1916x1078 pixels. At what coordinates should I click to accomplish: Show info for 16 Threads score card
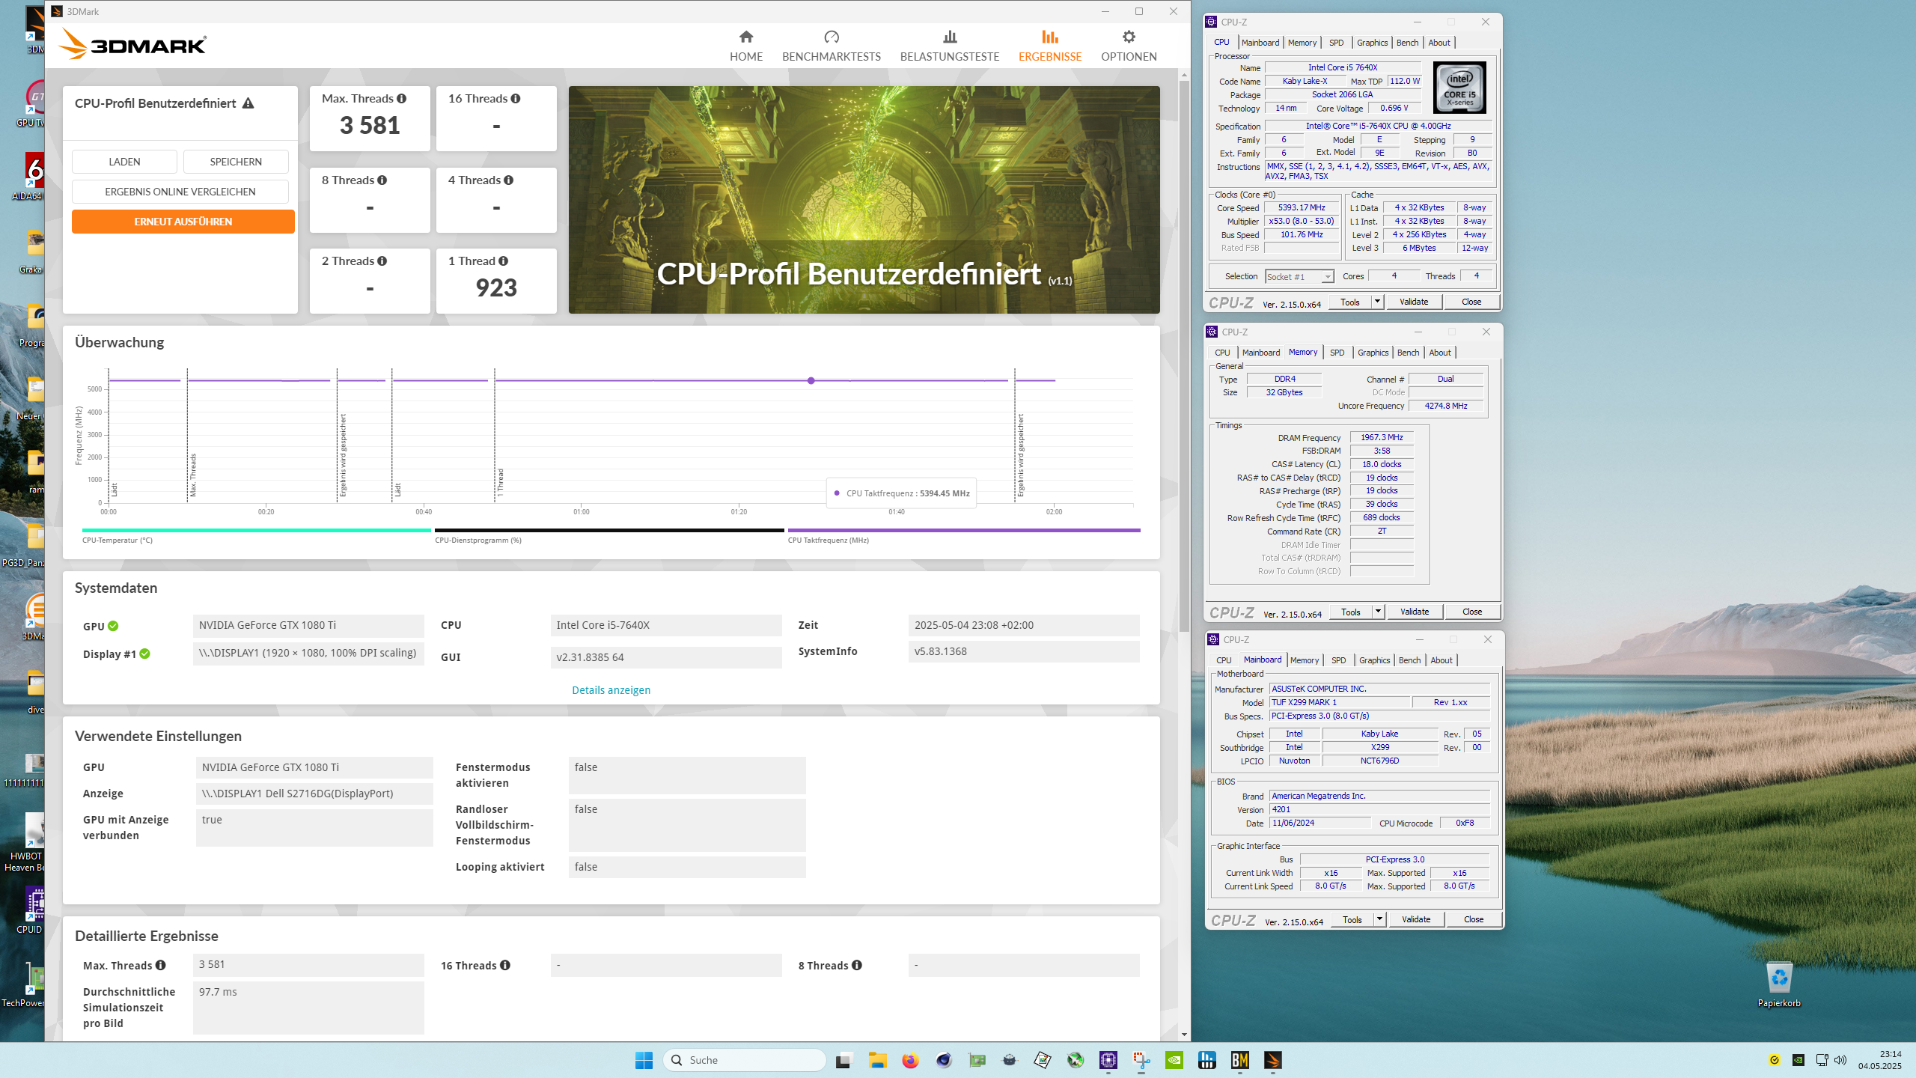tap(516, 98)
